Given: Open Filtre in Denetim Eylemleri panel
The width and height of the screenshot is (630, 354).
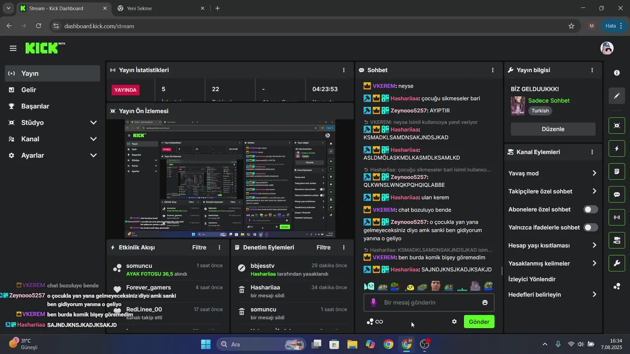Looking at the screenshot, I should coord(323,247).
